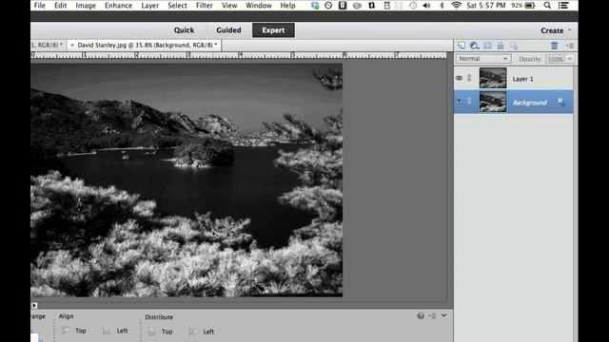This screenshot has height=342, width=609.
Task: Open the Window menu
Action: point(259,6)
